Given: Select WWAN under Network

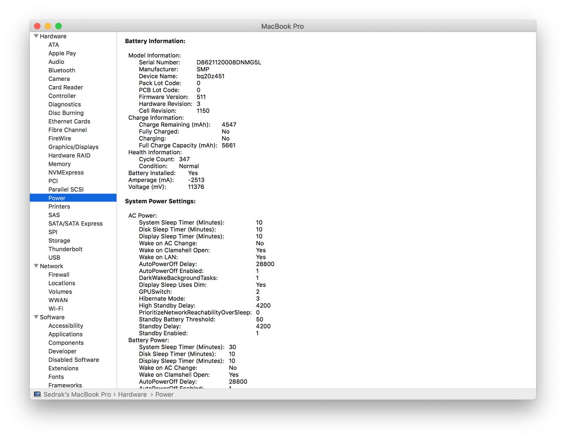Looking at the screenshot, I should [x=58, y=300].
